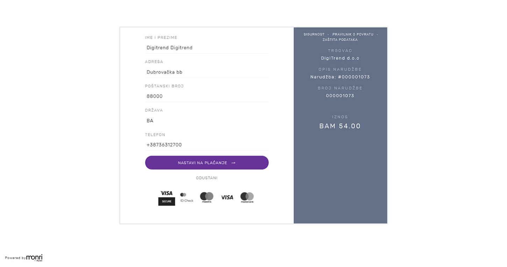Click the Visa Secure logo
507x267 pixels.
(x=166, y=198)
